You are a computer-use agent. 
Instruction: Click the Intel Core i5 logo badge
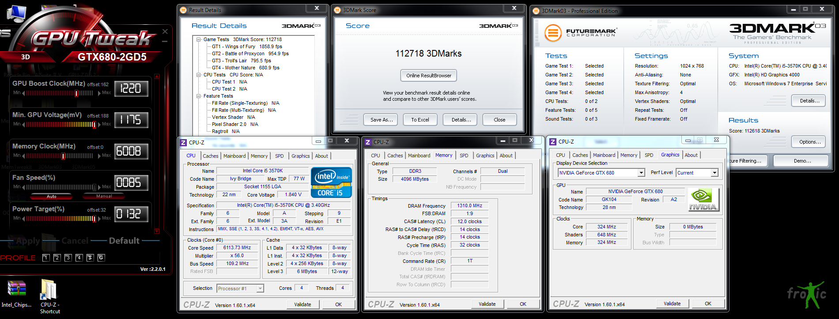(331, 182)
